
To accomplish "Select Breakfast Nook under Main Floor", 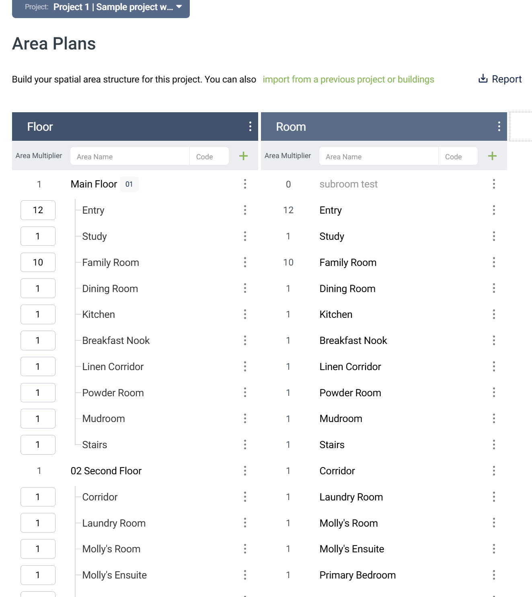I will (x=116, y=341).
